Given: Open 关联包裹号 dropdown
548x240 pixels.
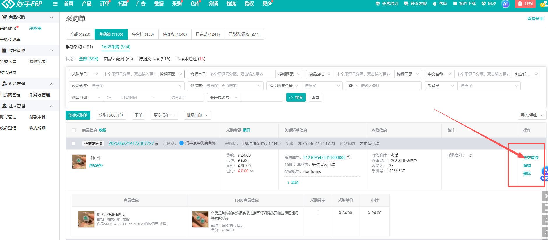Looking at the screenshot, I should (224, 97).
